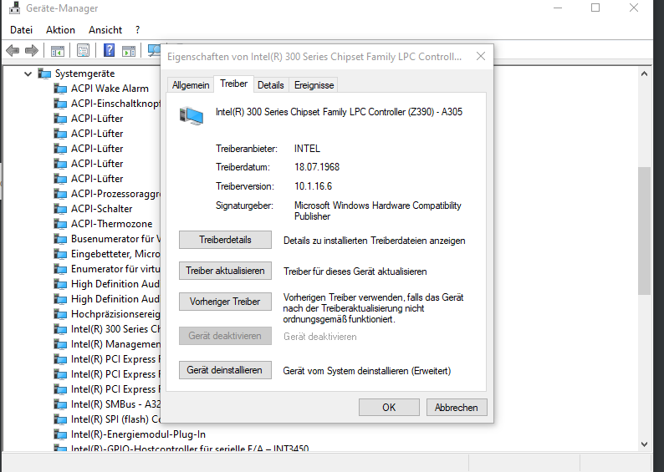
Task: Open the Aktion menu
Action: point(60,30)
